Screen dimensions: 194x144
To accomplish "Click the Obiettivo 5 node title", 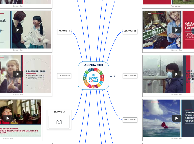I will click(x=59, y=112).
